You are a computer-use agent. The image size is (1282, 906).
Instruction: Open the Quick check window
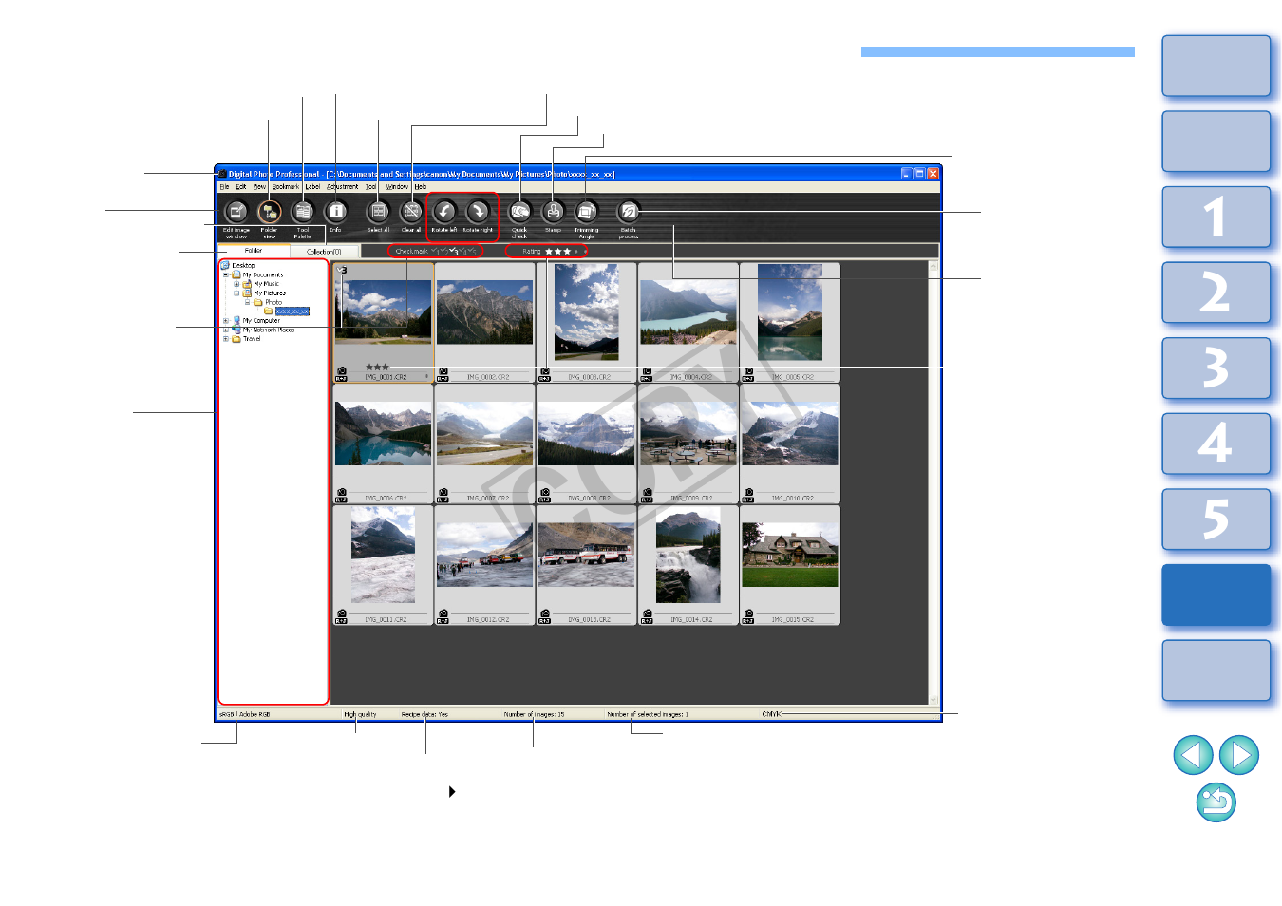519,212
